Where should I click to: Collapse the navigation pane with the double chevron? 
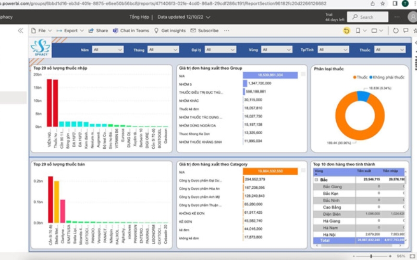coord(20,31)
